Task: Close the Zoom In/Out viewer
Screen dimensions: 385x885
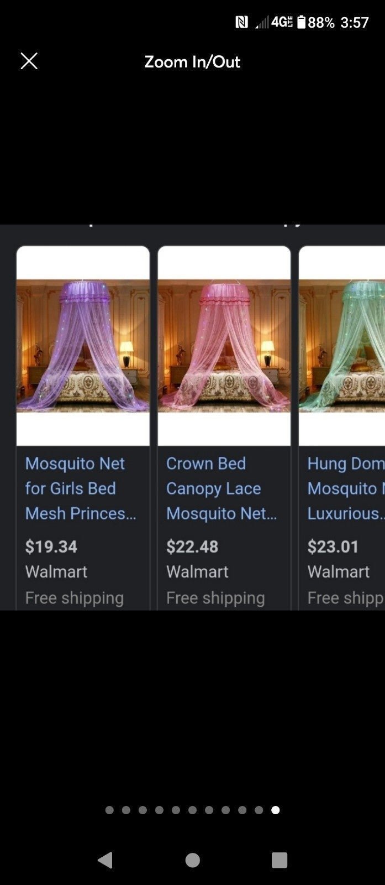Action: click(x=29, y=61)
